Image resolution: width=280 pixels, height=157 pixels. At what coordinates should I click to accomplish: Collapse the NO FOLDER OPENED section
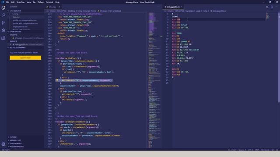point(17,48)
